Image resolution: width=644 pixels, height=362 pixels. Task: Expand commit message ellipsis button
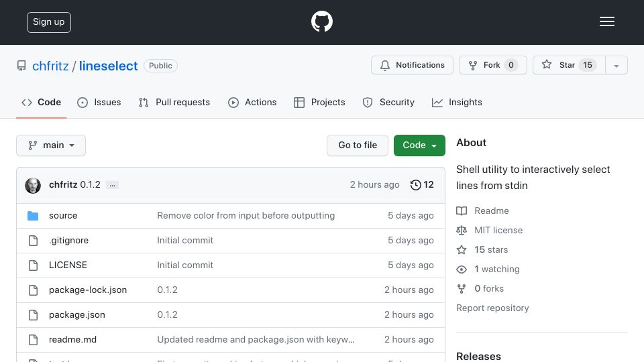[112, 185]
